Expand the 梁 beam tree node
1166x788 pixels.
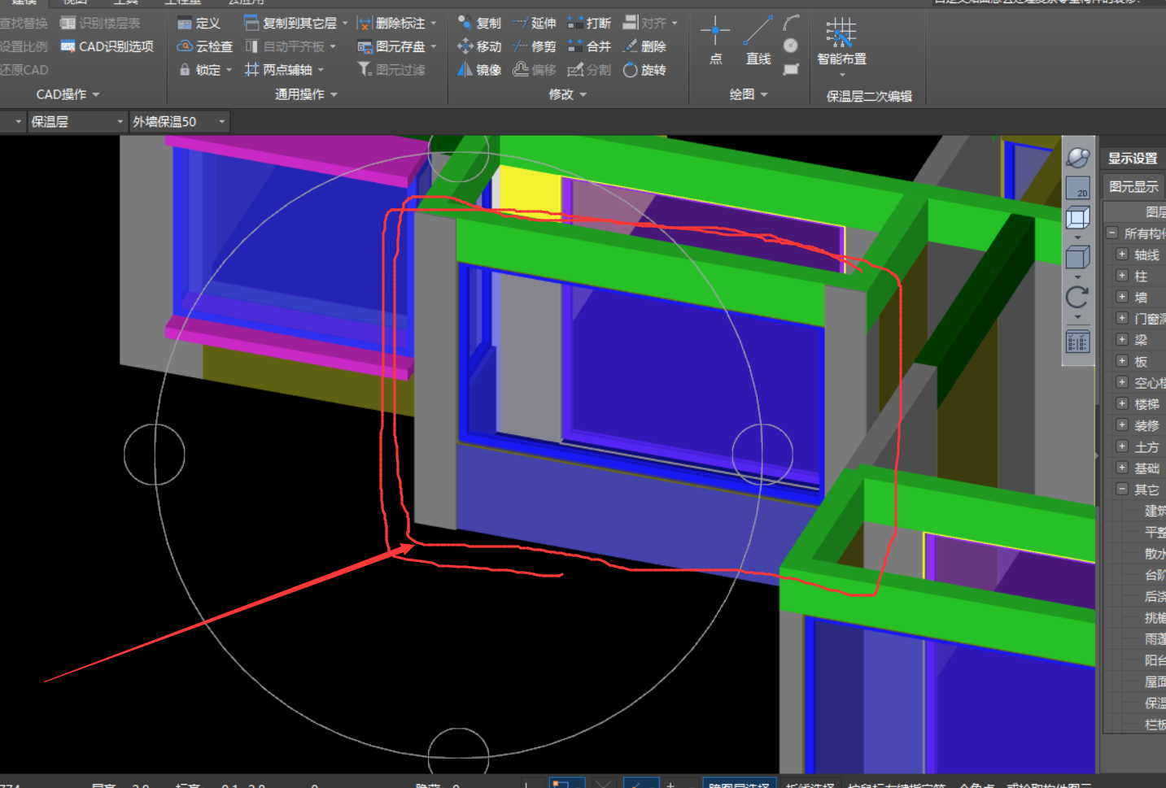[x=1122, y=339]
